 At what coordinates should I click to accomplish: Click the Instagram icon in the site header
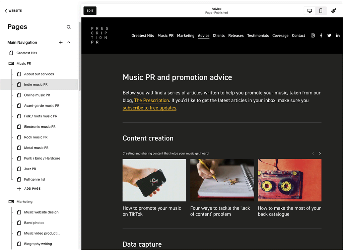(313, 35)
